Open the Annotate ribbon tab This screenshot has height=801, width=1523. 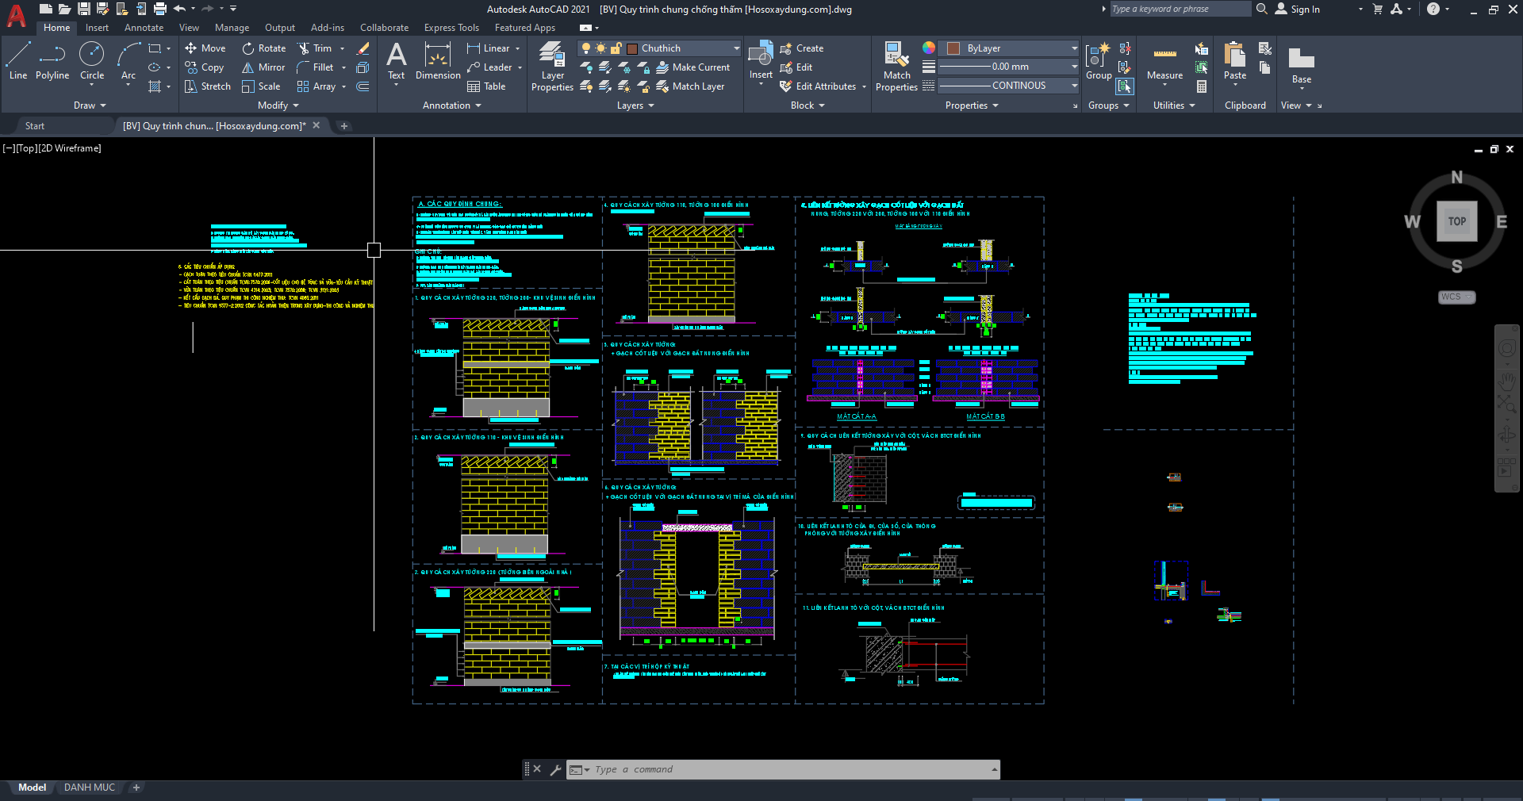[x=144, y=28]
